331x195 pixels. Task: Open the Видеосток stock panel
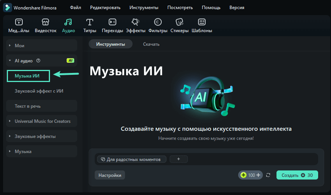46,26
